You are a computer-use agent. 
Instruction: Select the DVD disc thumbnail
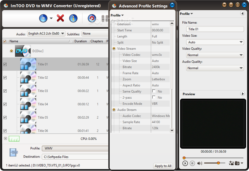[x=23, y=51]
